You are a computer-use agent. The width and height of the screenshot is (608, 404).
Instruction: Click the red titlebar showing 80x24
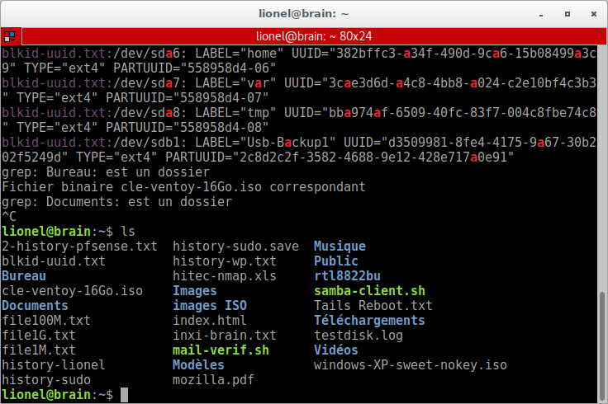(303, 36)
